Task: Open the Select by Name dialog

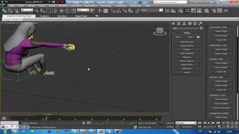Action: click(43, 11)
